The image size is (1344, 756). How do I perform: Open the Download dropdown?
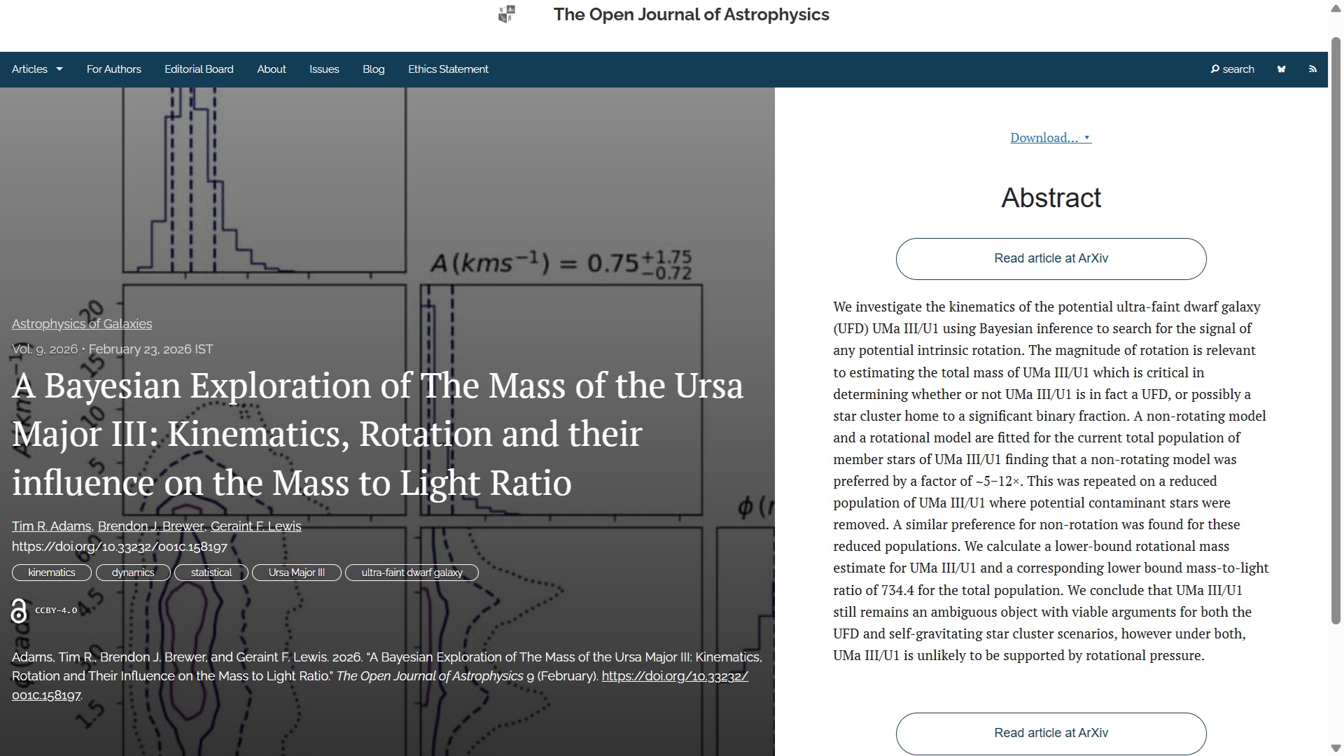1050,138
